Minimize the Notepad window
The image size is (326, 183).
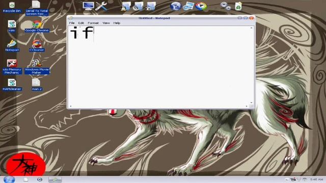240,18
